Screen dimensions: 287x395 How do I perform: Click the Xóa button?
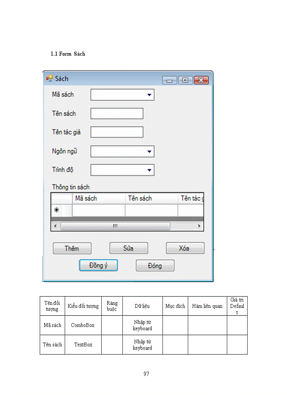point(185,248)
